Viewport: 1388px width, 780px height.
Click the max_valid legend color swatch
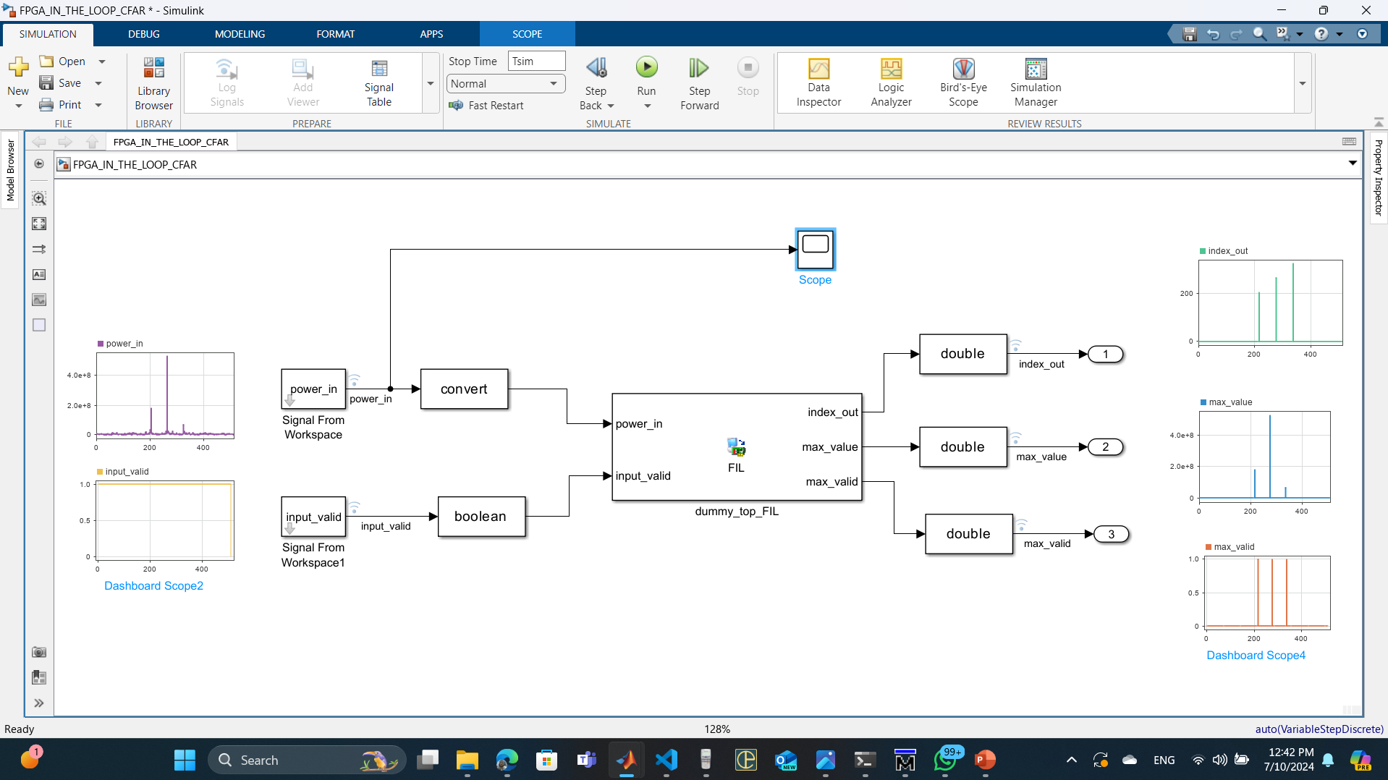pos(1209,547)
